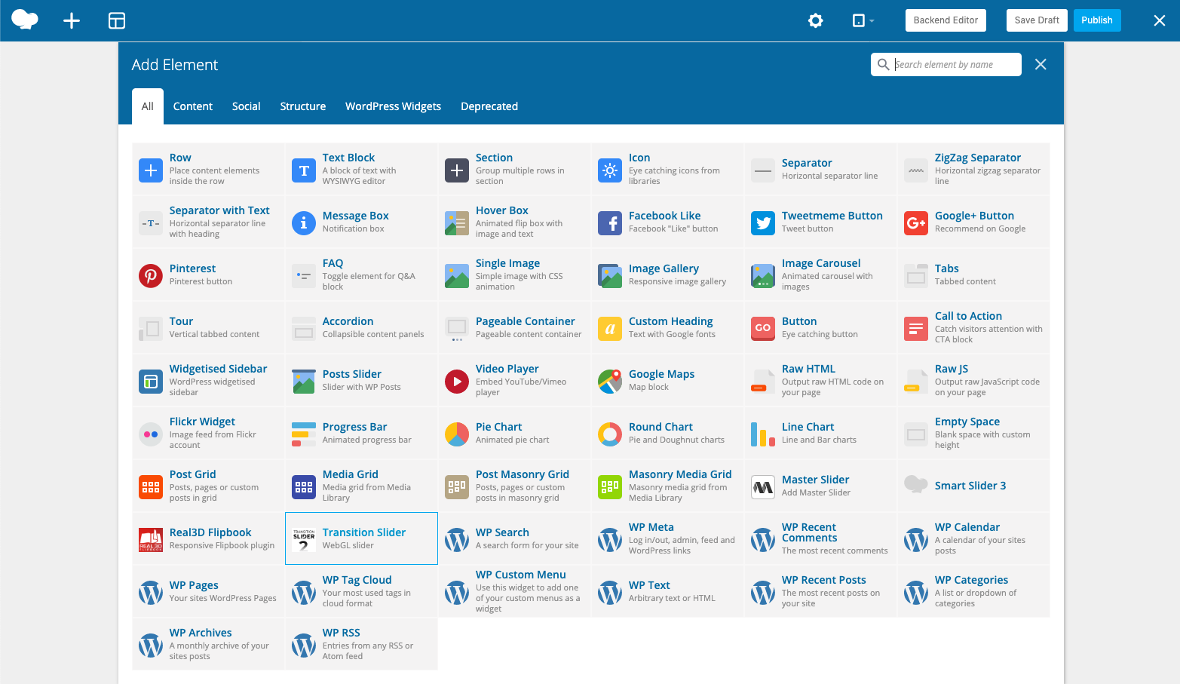The height and width of the screenshot is (684, 1180).
Task: Click the Progress Bar title
Action: pyautogui.click(x=354, y=427)
